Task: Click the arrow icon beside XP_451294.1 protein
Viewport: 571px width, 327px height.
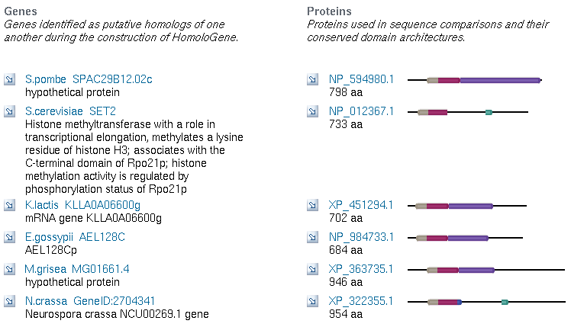Action: point(312,205)
